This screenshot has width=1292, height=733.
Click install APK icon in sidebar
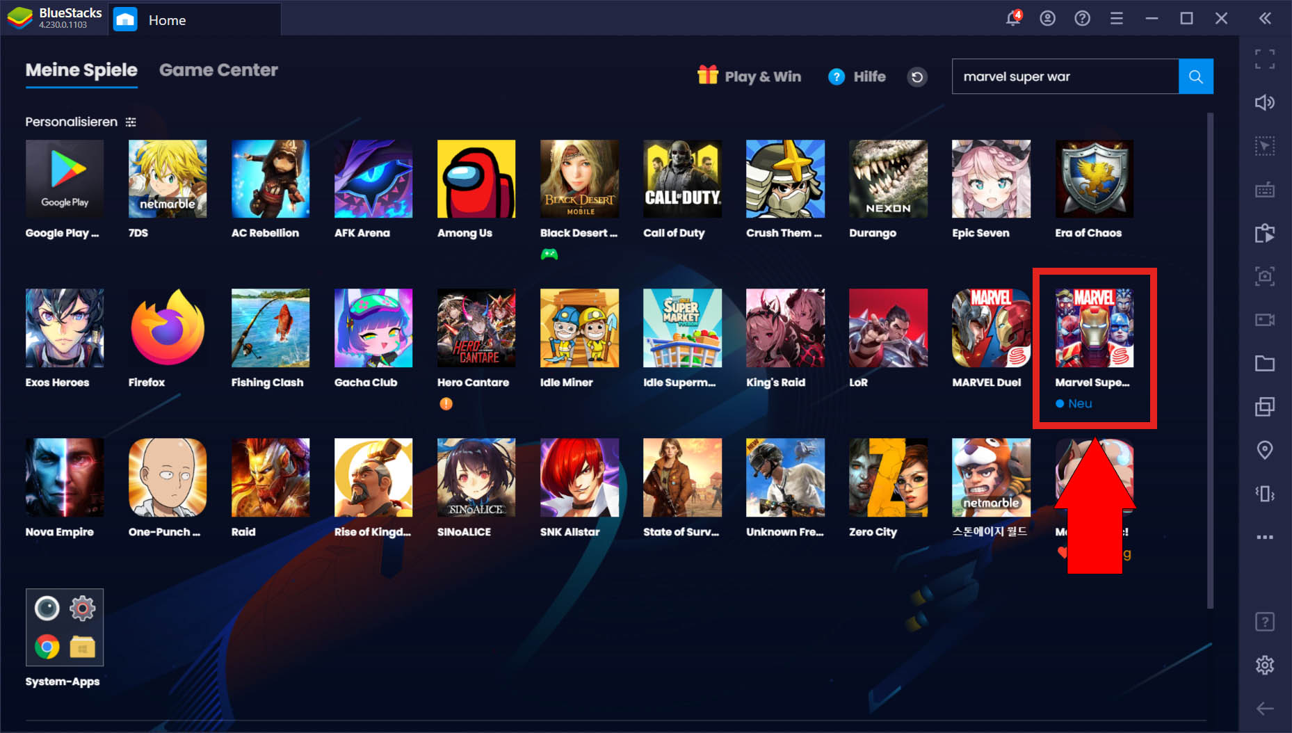[x=1265, y=233]
